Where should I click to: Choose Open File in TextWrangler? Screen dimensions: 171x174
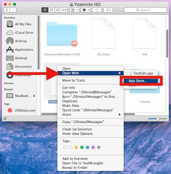pos(91,163)
